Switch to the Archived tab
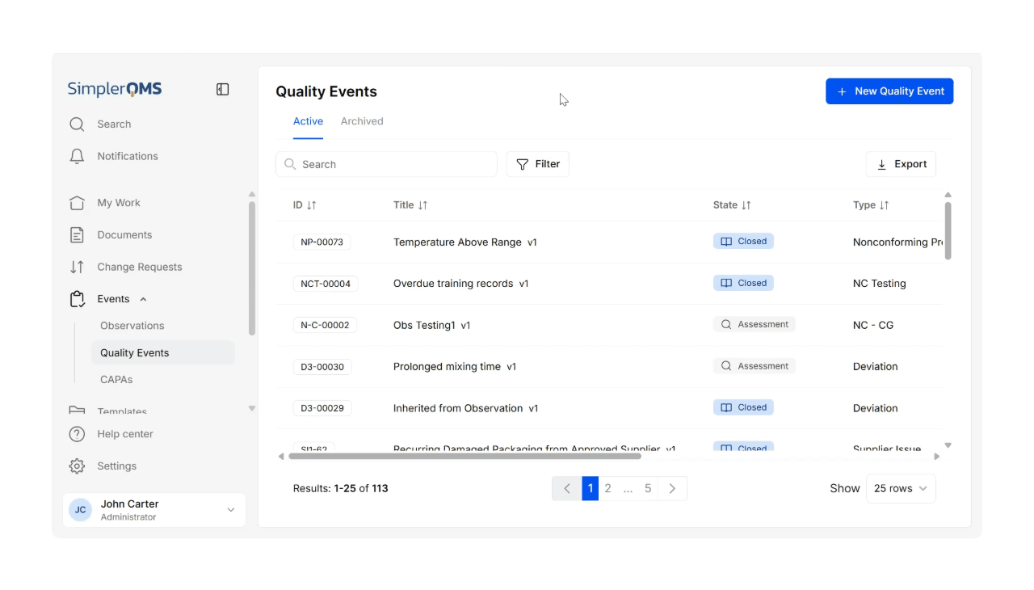1034x590 pixels. point(362,121)
